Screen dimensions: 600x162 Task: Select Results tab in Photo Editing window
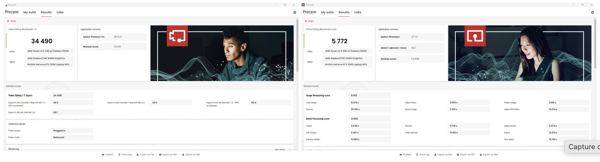point(344,12)
